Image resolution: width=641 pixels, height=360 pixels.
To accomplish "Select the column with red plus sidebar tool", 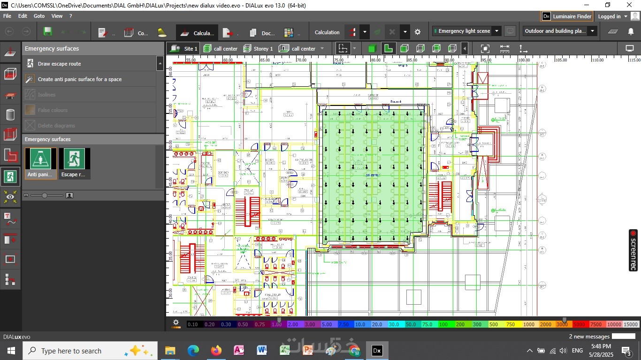I will pyautogui.click(x=10, y=239).
